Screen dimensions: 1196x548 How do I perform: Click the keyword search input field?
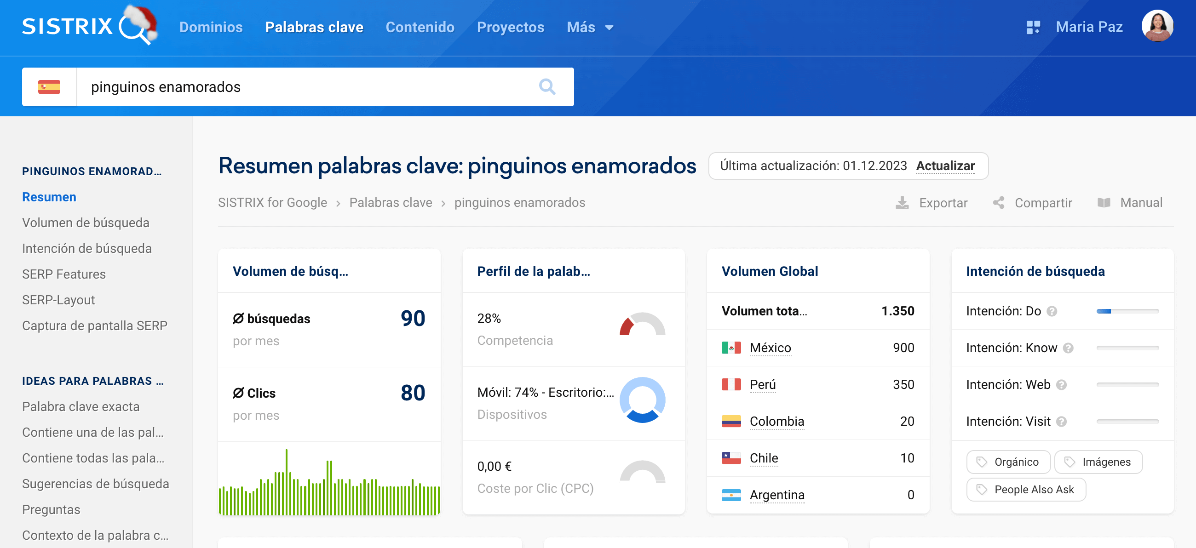coord(306,87)
